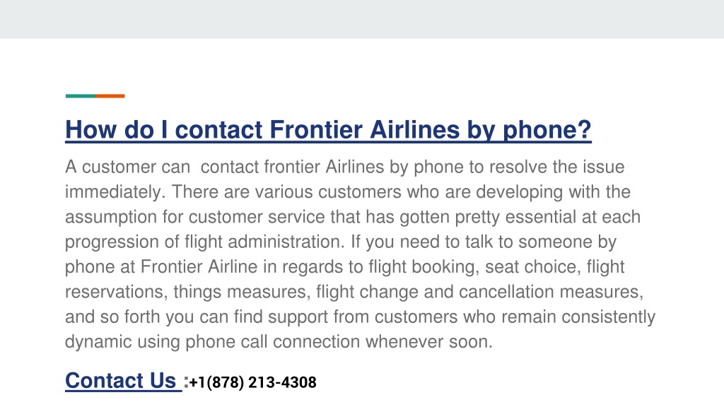The width and height of the screenshot is (724, 407).
Task: Click the line beginning 'and so forth you can'
Action: click(360, 317)
